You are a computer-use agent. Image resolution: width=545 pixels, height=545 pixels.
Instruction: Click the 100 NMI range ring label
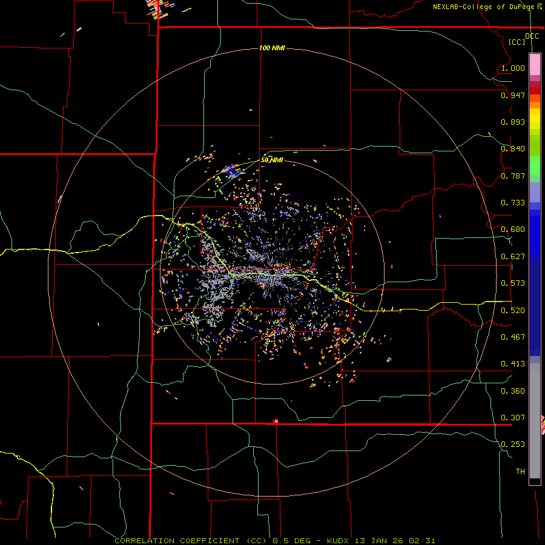click(272, 48)
